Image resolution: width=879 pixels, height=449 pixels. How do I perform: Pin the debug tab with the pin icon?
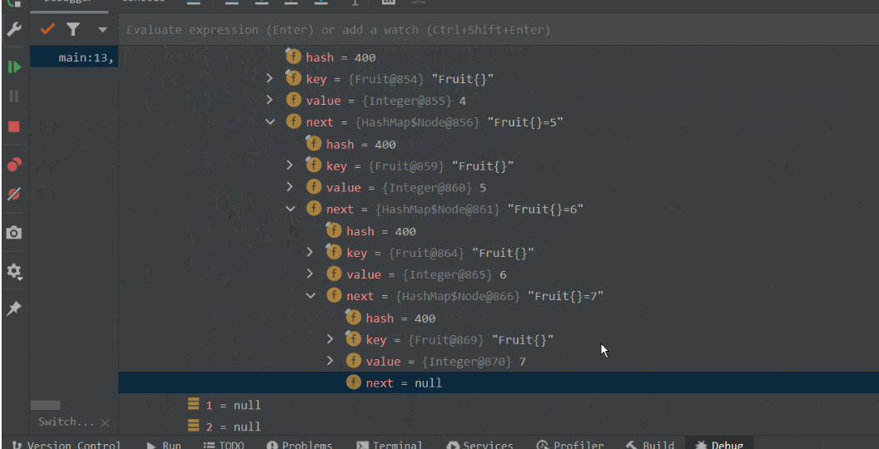tap(14, 308)
